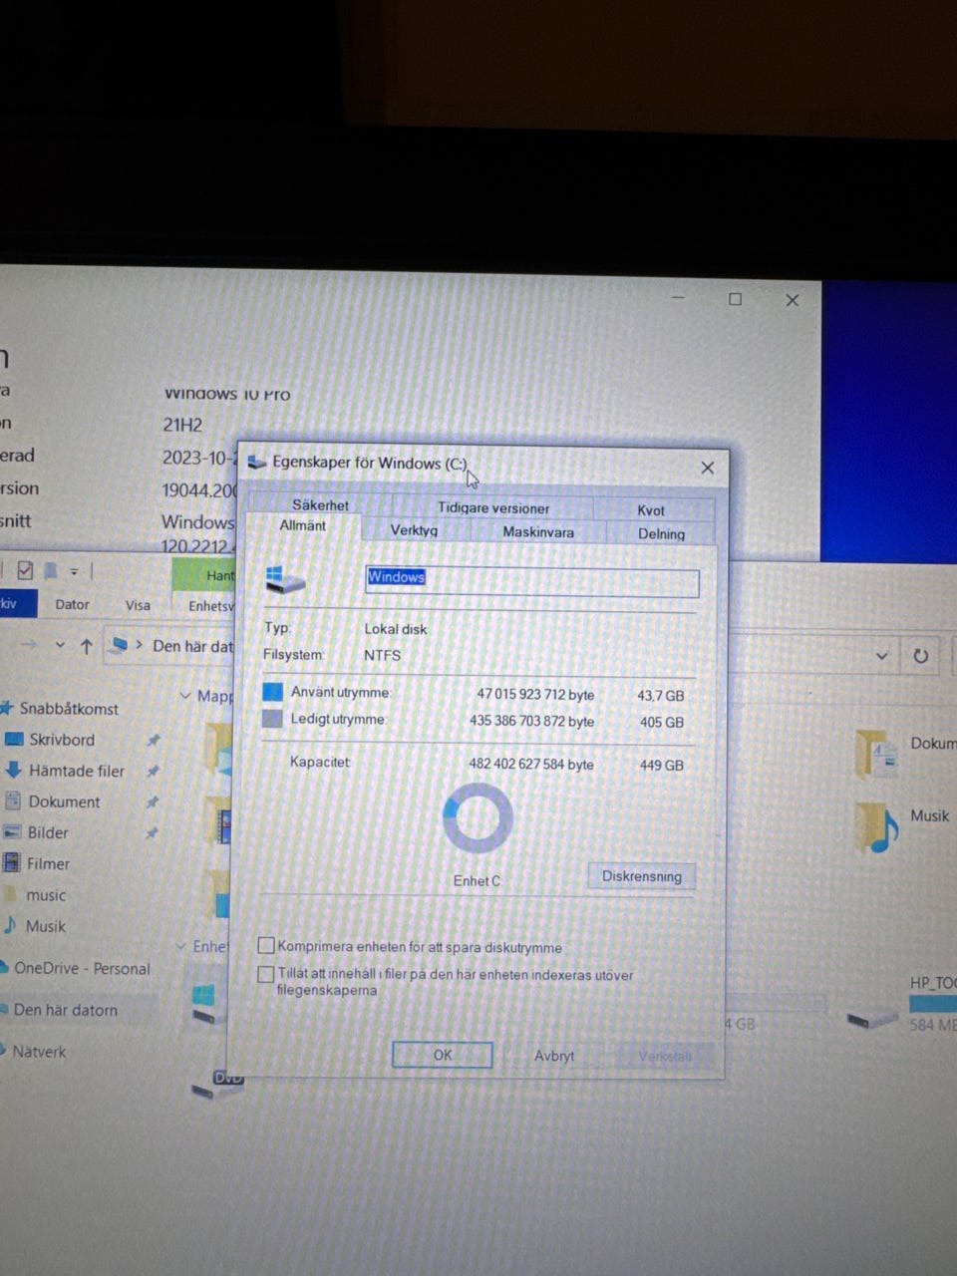Click the Properties checkmark icon in Explorer toolbar
The height and width of the screenshot is (1276, 957).
coord(25,570)
